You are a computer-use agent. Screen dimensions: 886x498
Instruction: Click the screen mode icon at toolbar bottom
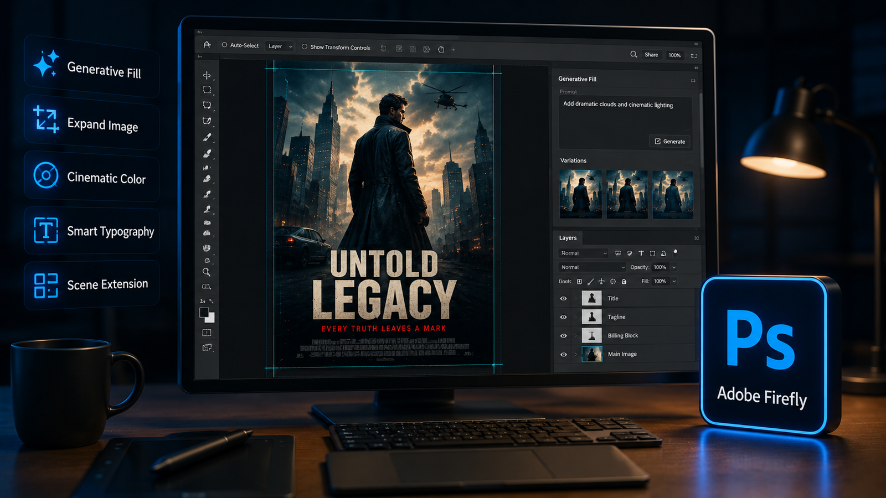[207, 347]
